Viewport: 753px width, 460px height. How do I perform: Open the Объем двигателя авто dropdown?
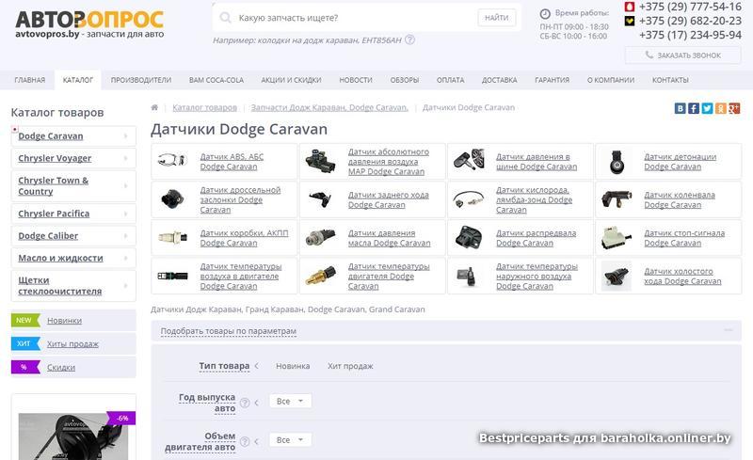(290, 440)
